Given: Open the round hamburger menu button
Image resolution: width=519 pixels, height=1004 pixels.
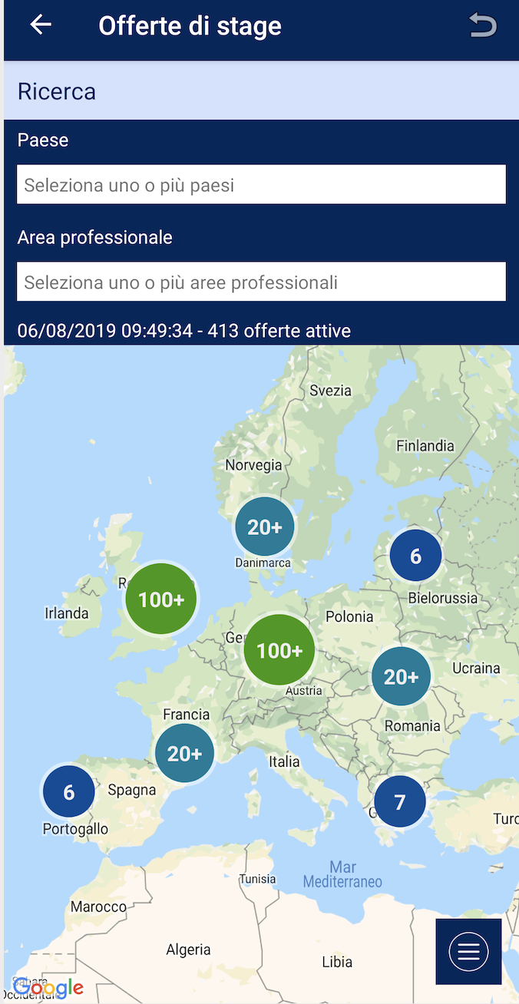Looking at the screenshot, I should (468, 952).
